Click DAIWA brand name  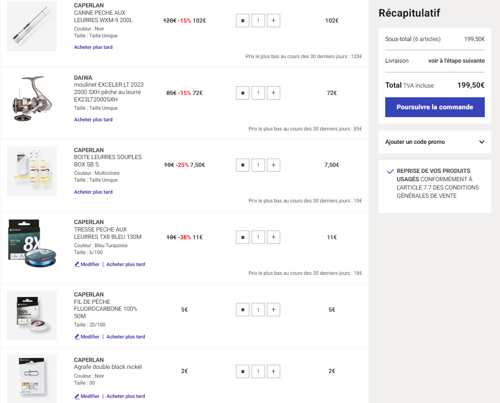(x=83, y=77)
